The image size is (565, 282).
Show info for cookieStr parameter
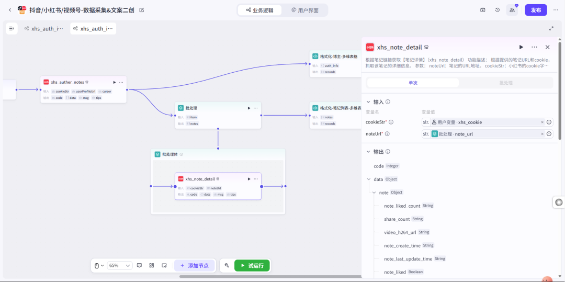[391, 122]
